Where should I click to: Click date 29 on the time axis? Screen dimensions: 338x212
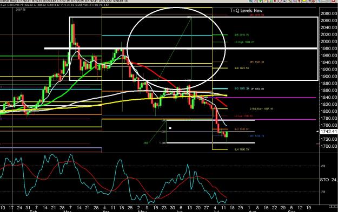point(283,208)
